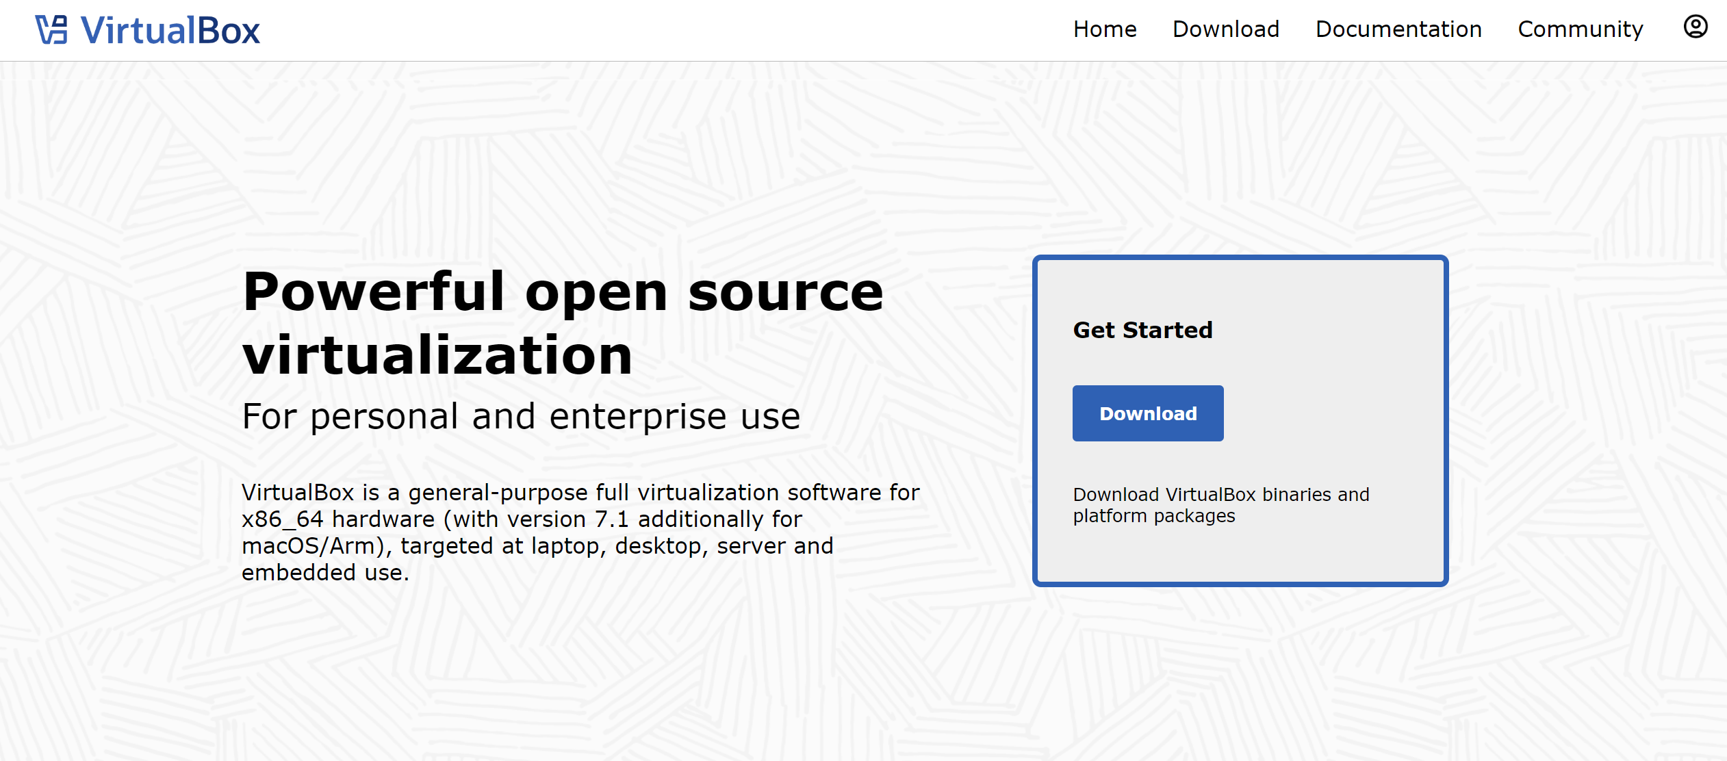Select Community in the navigation bar
Screen dimensions: 1727x761
click(x=1580, y=29)
